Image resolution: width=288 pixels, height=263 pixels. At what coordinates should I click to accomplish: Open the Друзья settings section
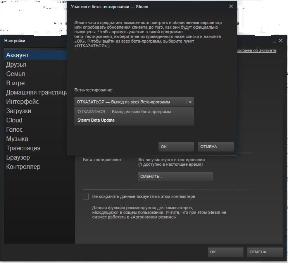tap(35, 64)
